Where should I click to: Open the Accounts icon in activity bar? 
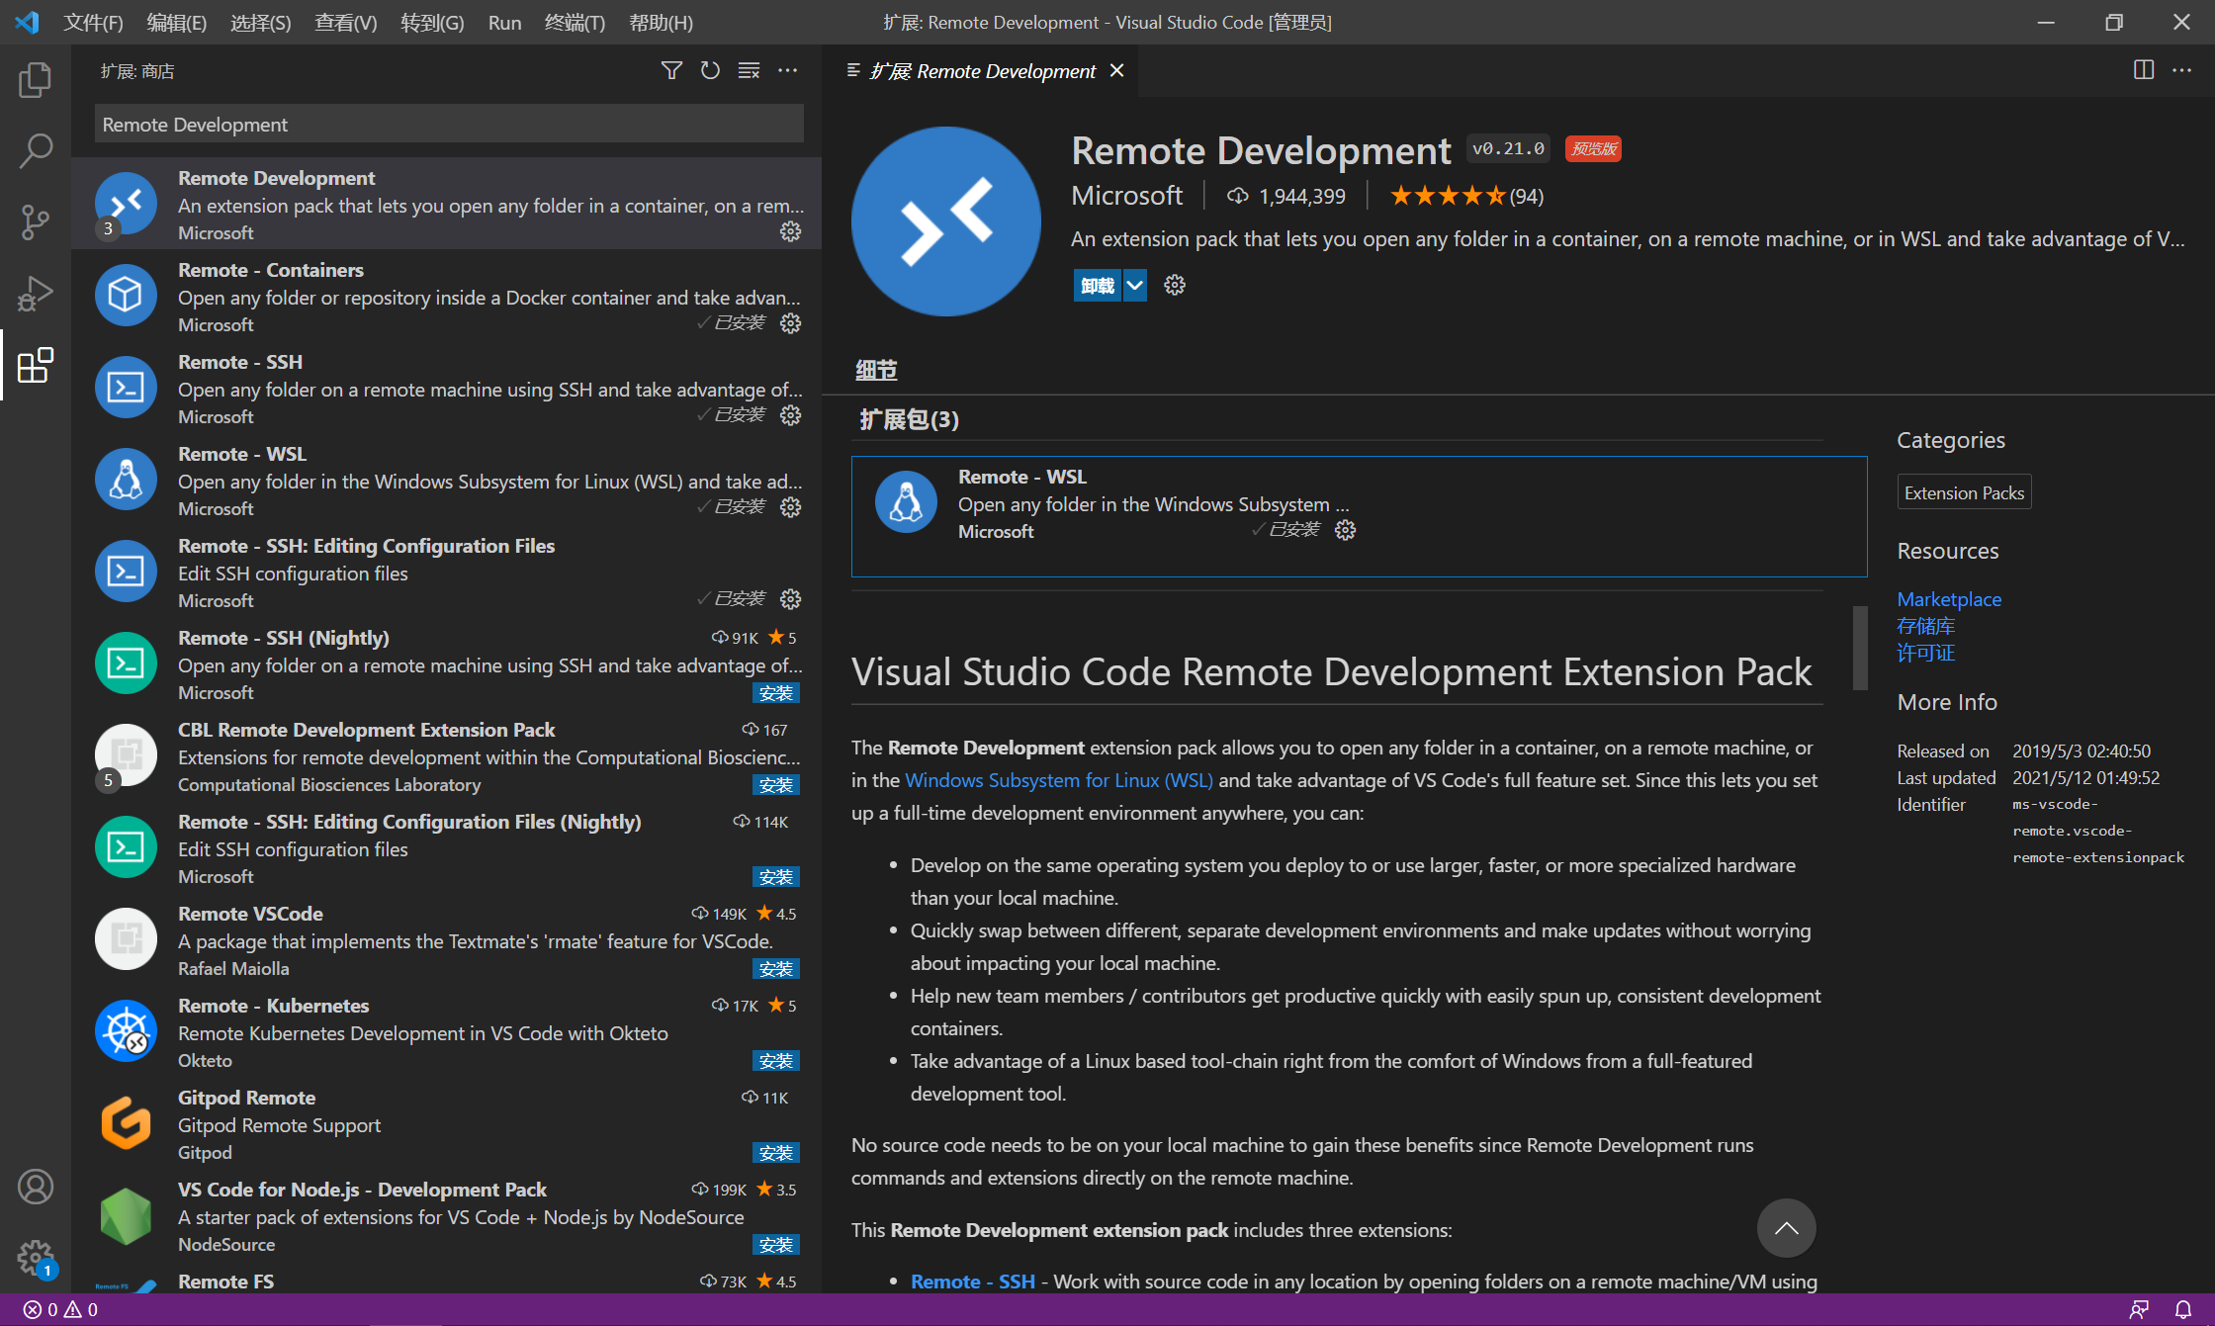[x=36, y=1187]
